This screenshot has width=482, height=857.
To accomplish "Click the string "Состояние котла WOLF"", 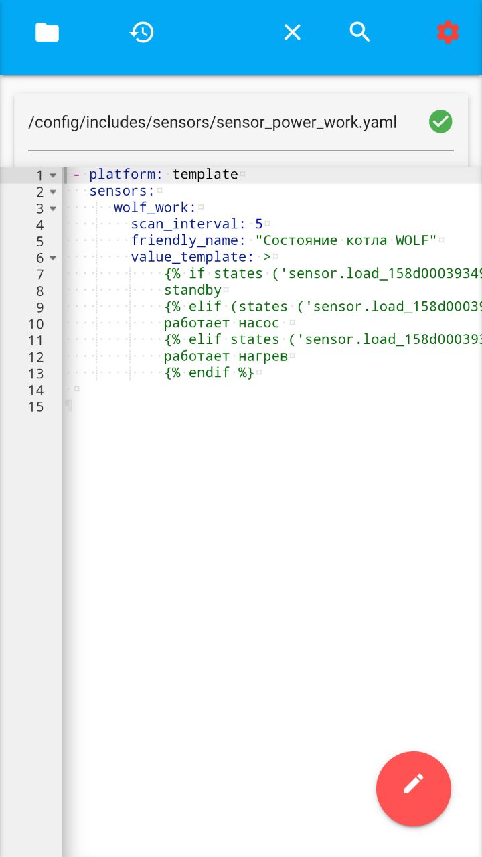I will coord(346,240).
